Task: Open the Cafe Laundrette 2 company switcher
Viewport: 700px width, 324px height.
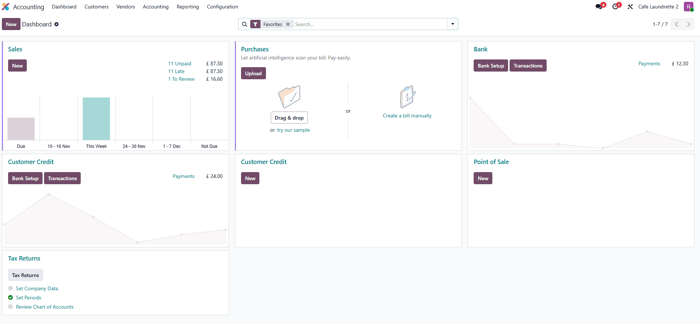Action: (658, 7)
